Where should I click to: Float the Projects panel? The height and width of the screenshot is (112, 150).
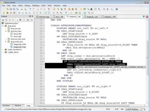tap(30, 16)
